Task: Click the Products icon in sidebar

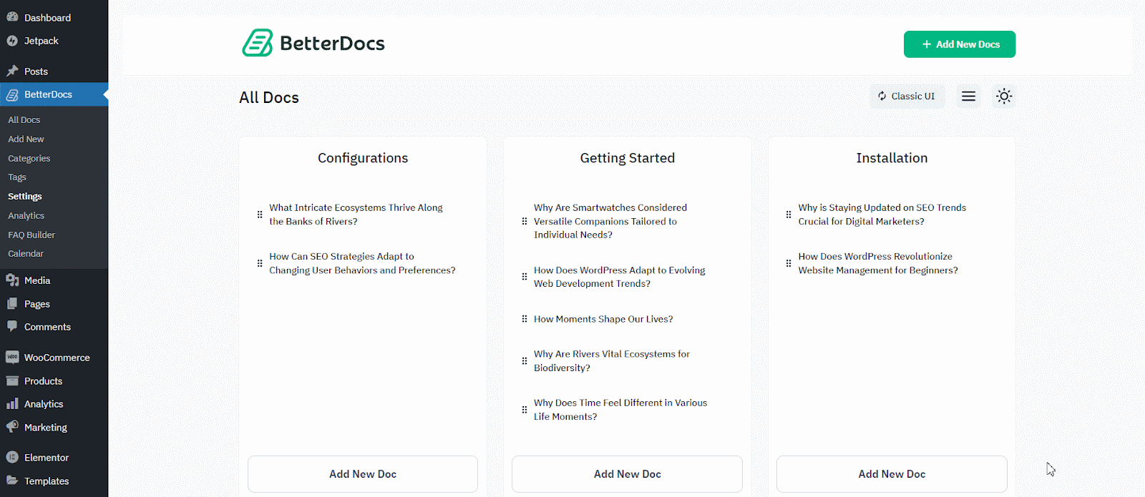Action: 12,381
